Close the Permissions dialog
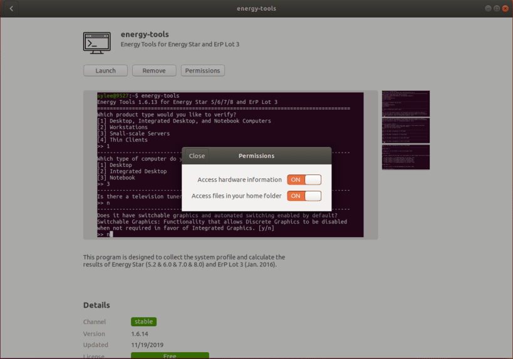Screen dimensions: 513x359 [197, 156]
